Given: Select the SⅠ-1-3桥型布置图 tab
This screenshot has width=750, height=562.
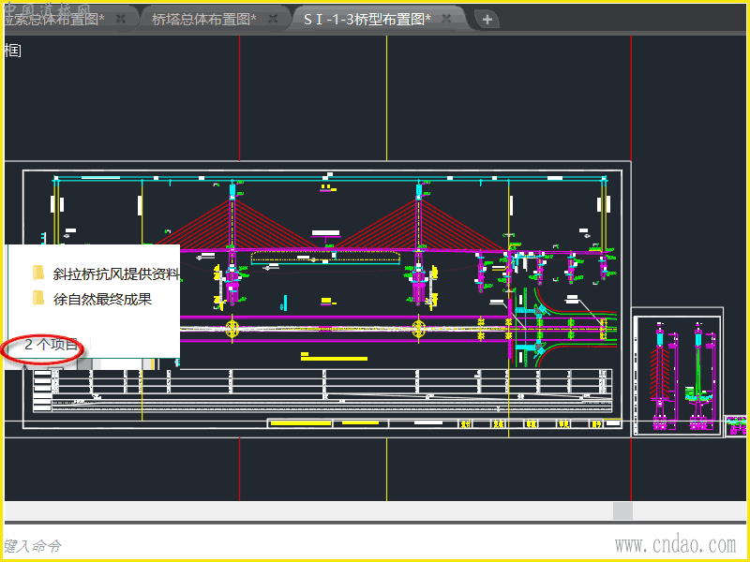Looking at the screenshot, I should [367, 19].
